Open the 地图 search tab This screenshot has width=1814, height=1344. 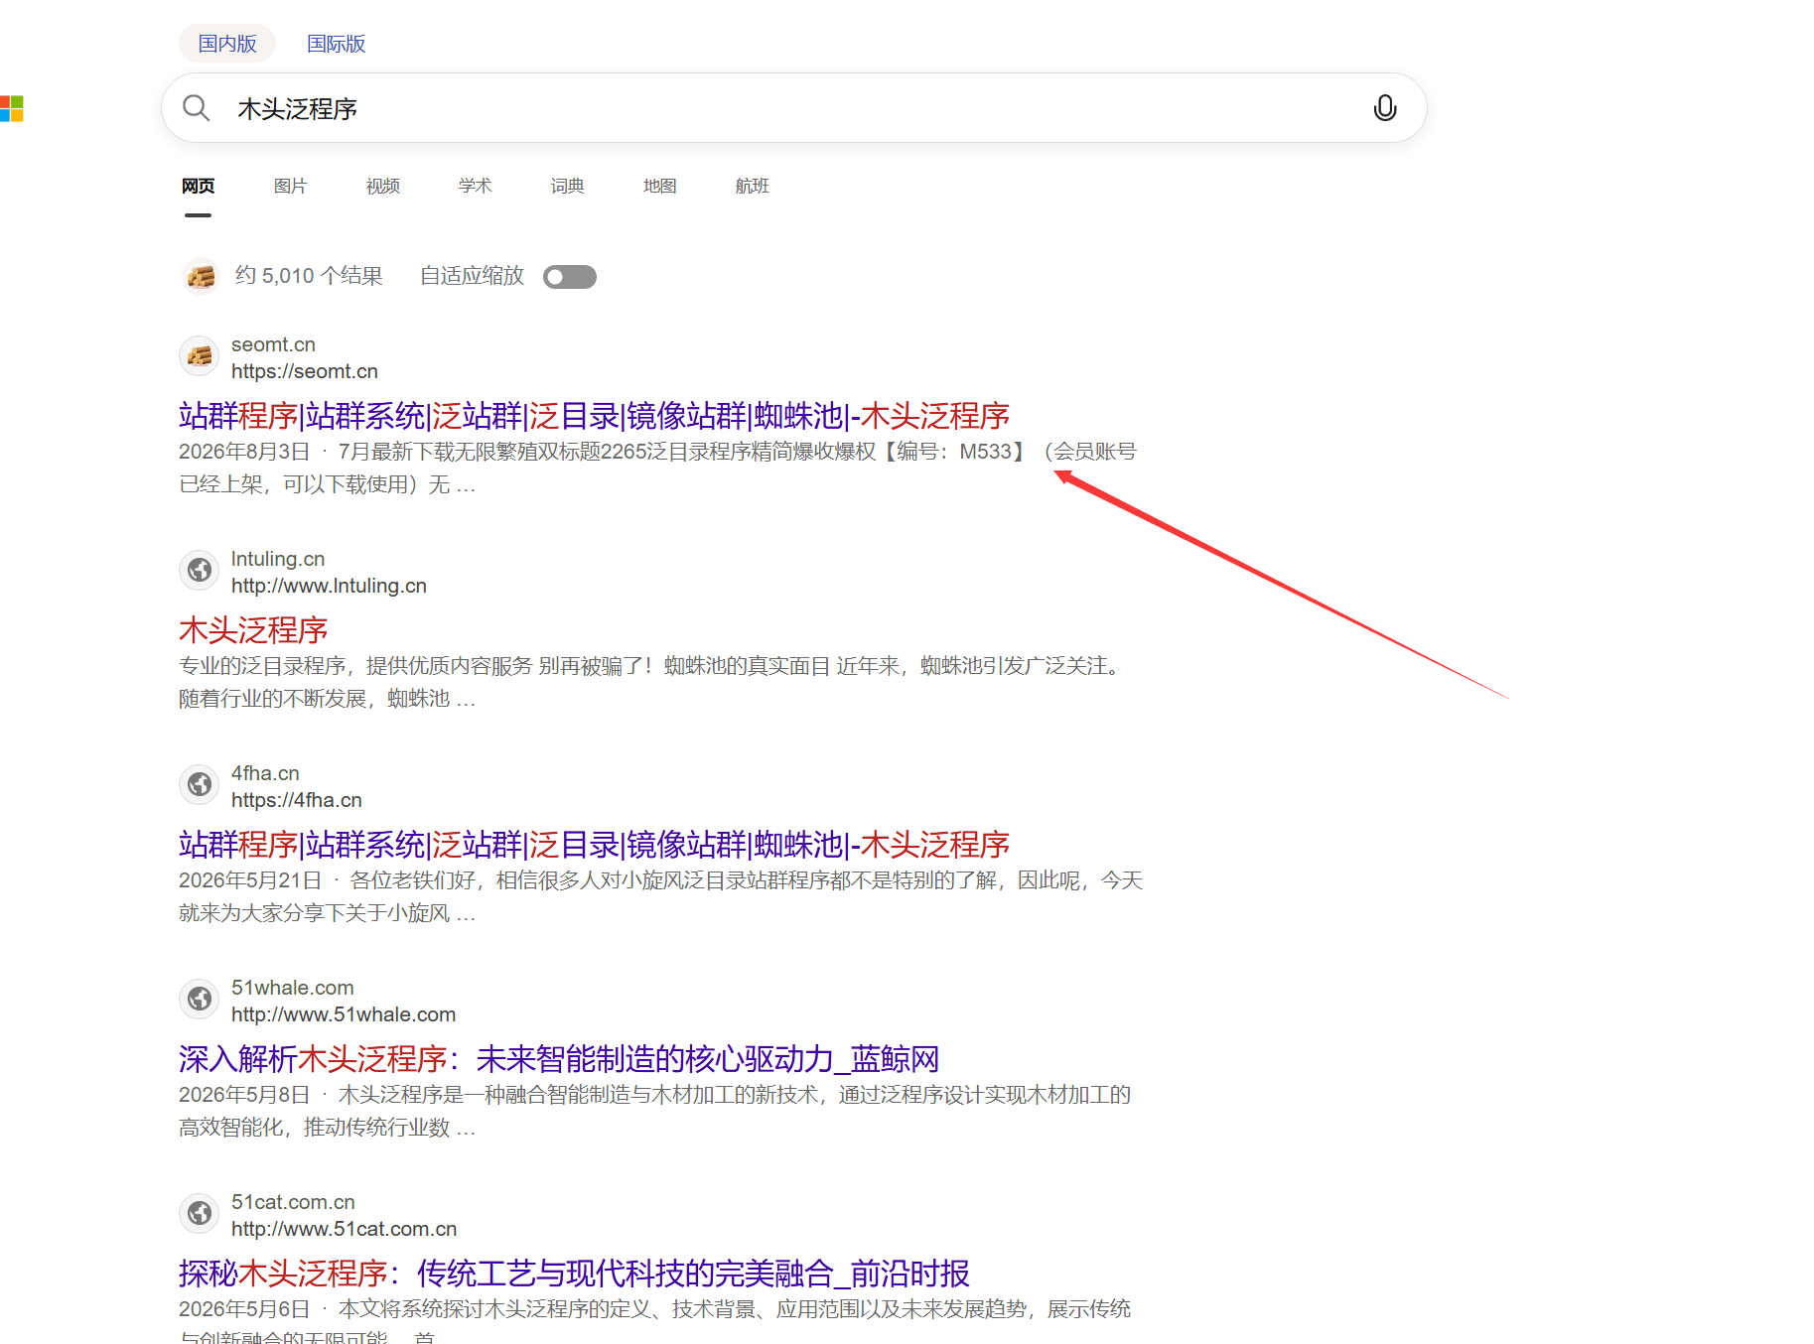coord(659,186)
